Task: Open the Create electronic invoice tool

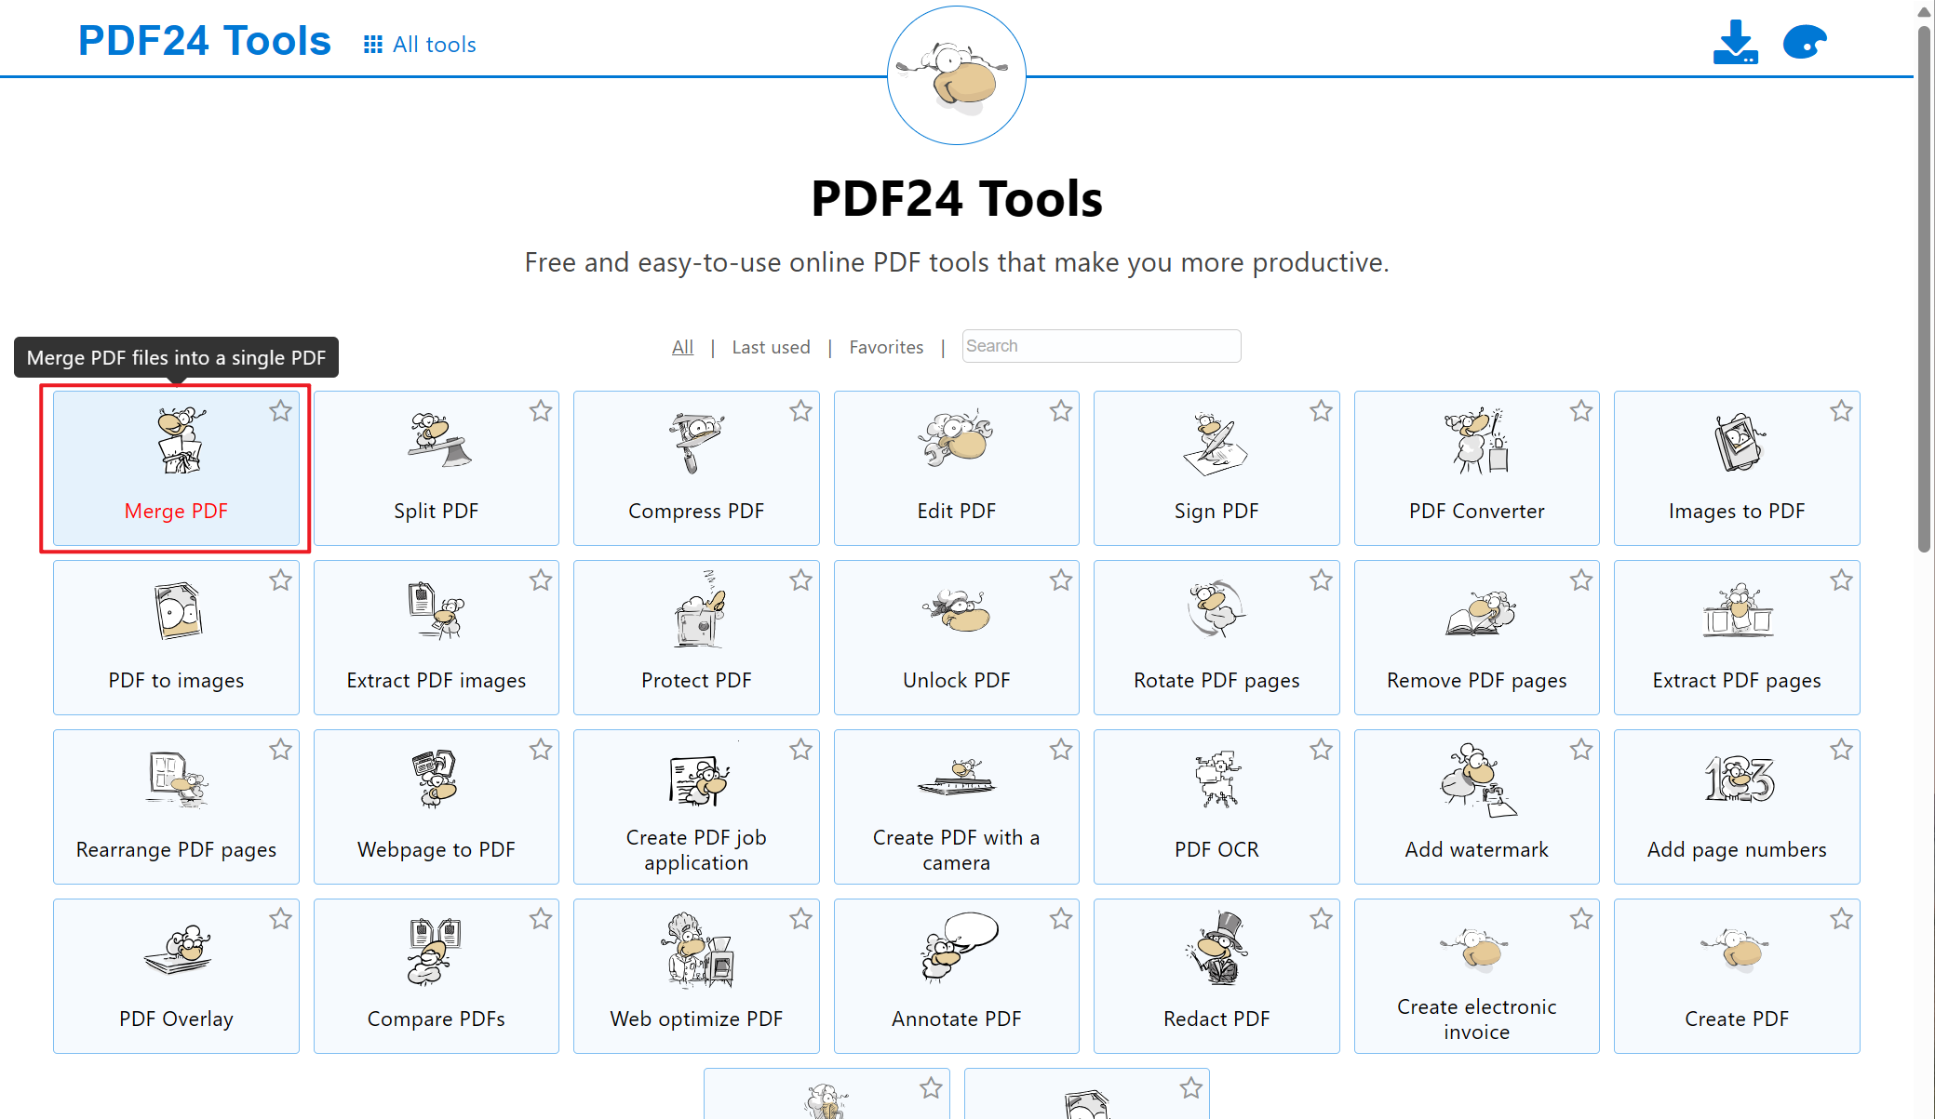Action: [x=1476, y=976]
